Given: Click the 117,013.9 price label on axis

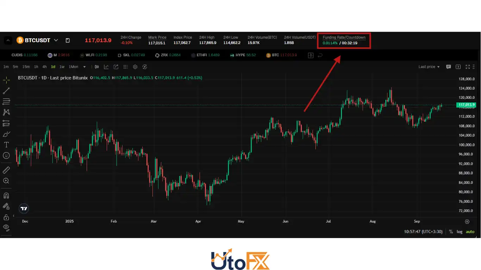Looking at the screenshot, I should click(x=466, y=105).
